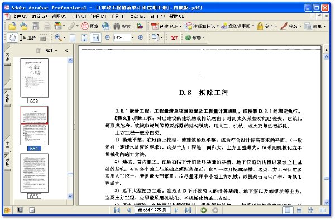Open the 文件 menu

pyautogui.click(x=20, y=16)
